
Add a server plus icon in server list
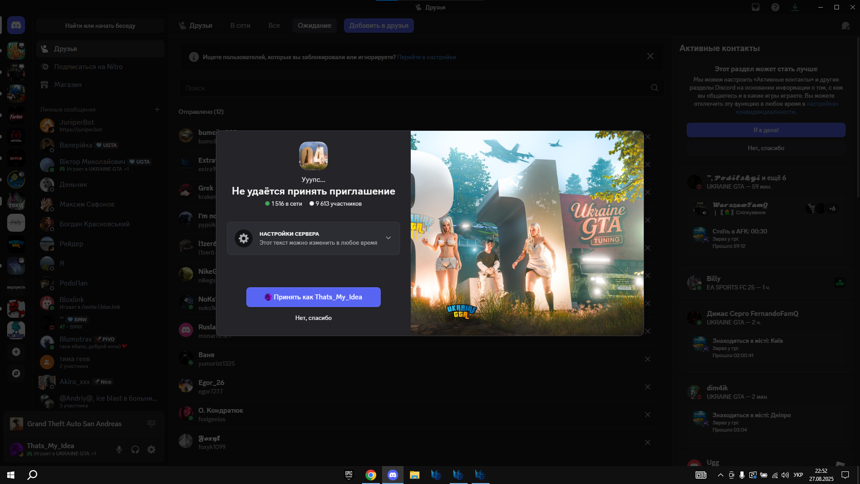(16, 352)
